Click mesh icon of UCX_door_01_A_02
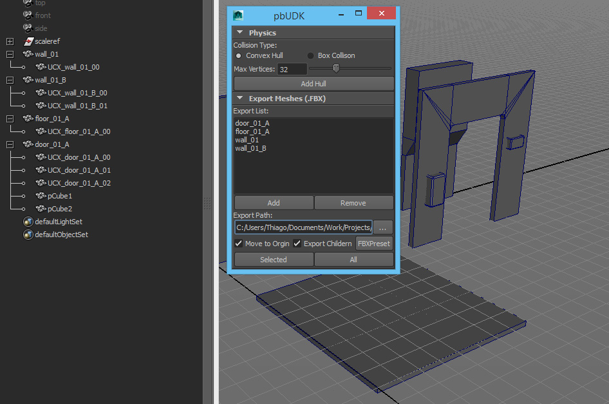The height and width of the screenshot is (404, 609). pos(41,183)
